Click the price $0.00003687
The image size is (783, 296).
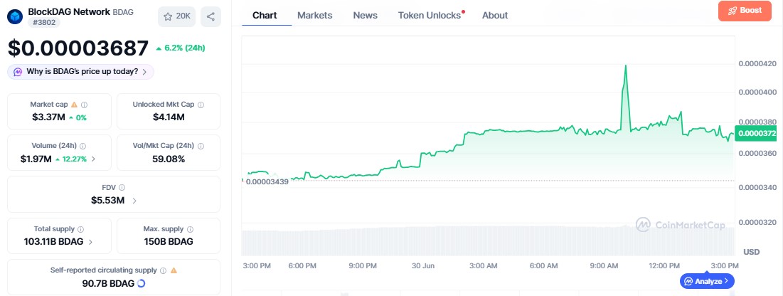[78, 48]
